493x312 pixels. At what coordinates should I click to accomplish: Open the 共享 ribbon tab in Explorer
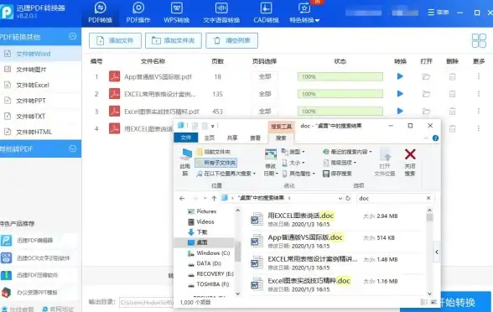click(x=232, y=138)
